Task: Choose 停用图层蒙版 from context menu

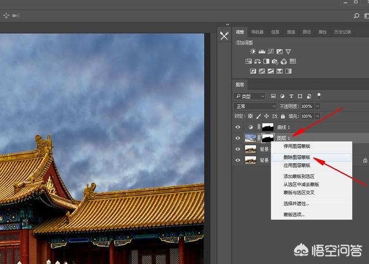Action: pos(311,146)
